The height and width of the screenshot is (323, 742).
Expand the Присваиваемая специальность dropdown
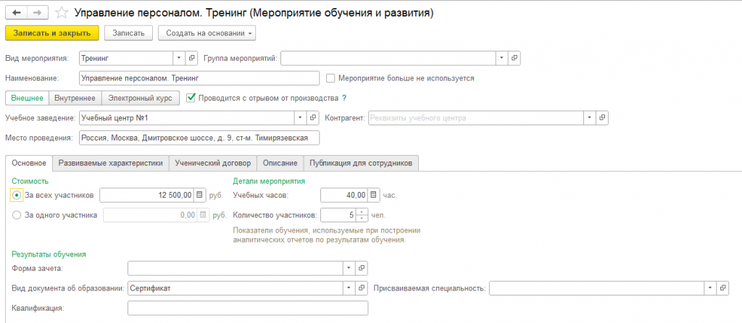(710, 288)
